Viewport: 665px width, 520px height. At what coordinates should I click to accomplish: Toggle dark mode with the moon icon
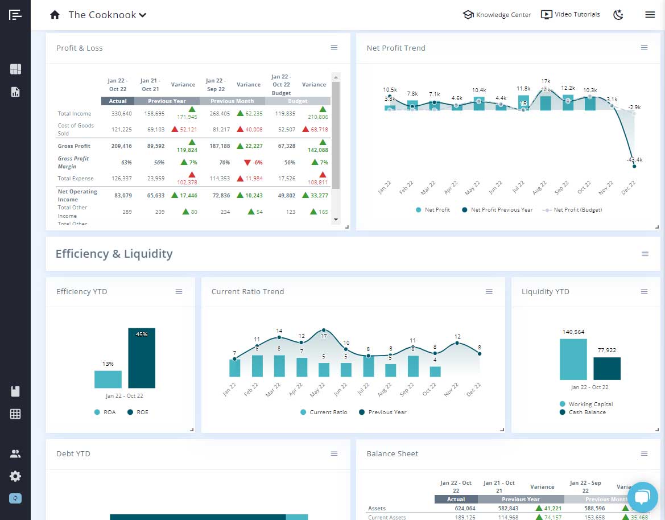pyautogui.click(x=618, y=15)
